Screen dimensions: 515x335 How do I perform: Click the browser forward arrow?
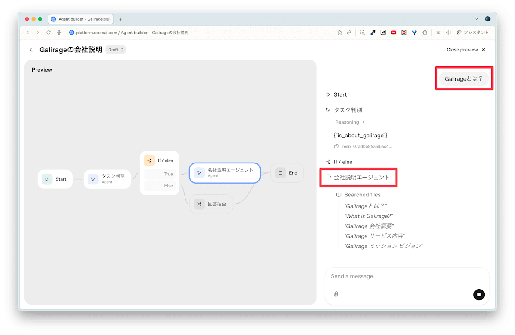pyautogui.click(x=38, y=33)
